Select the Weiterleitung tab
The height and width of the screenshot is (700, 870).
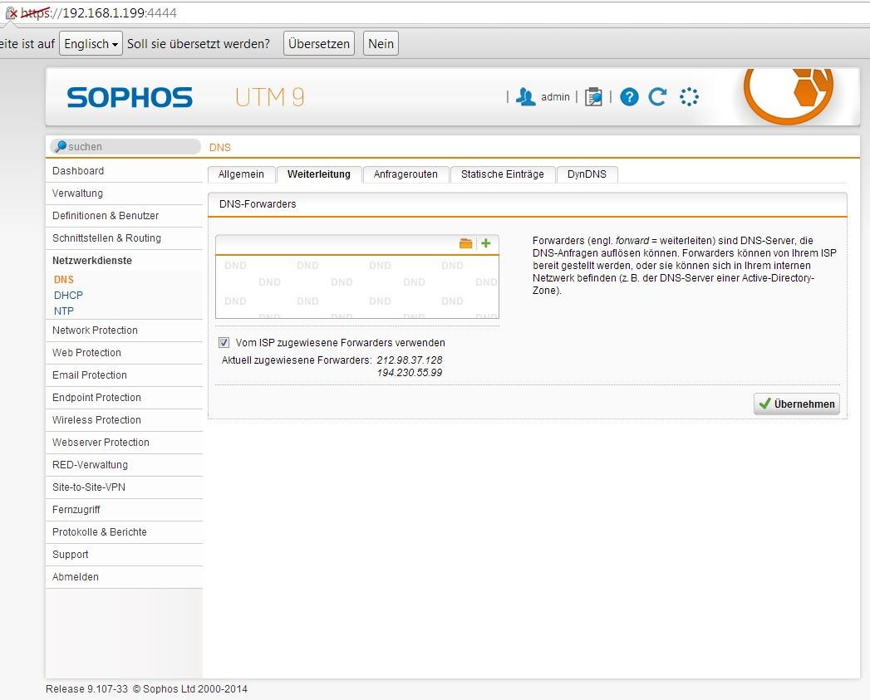tap(319, 174)
